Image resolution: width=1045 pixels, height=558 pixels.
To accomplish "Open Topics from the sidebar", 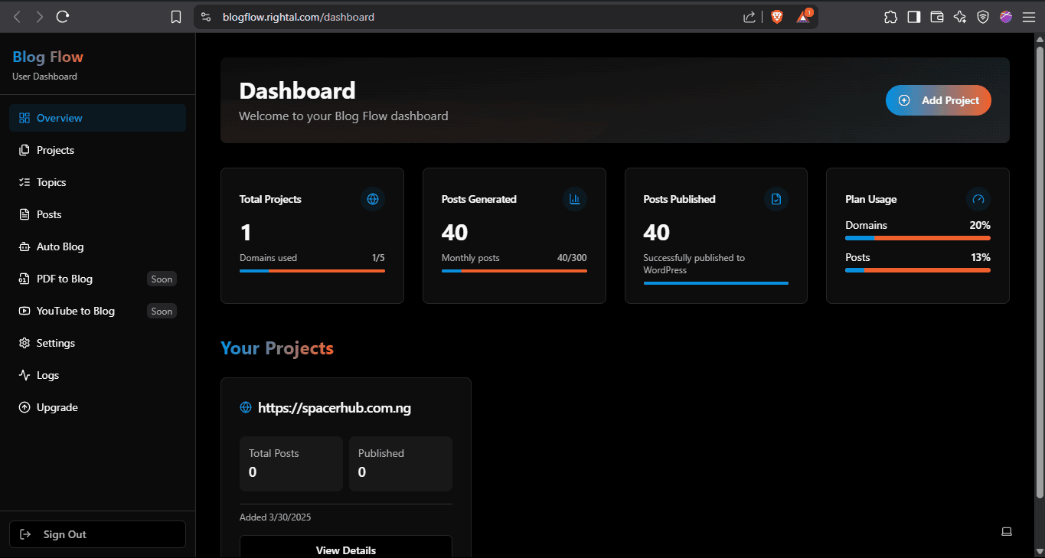I will coord(97,182).
